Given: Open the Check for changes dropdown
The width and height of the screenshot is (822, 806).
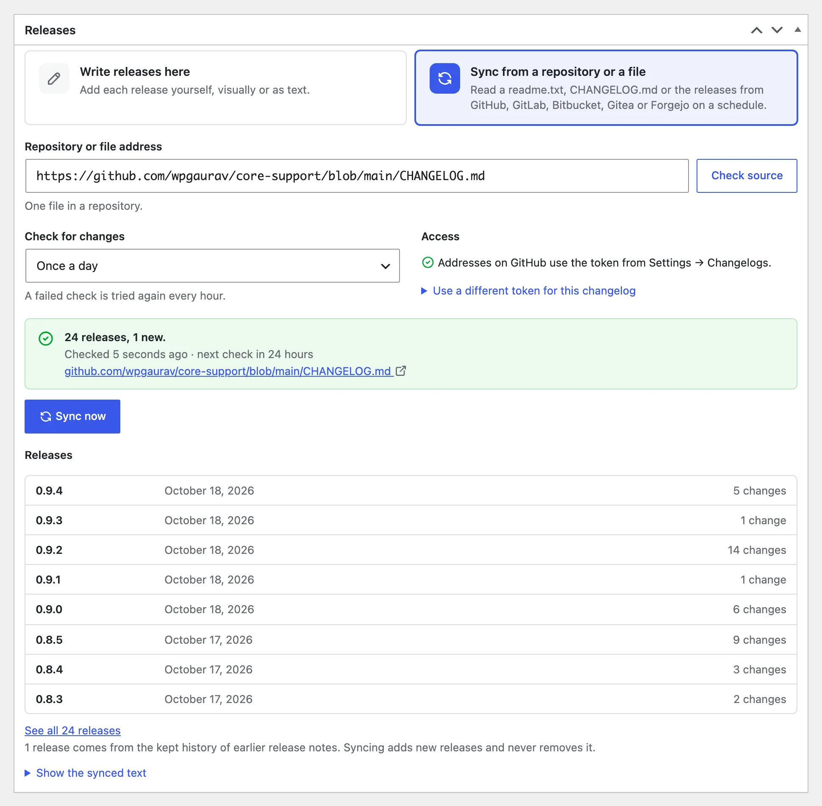Looking at the screenshot, I should pos(213,266).
